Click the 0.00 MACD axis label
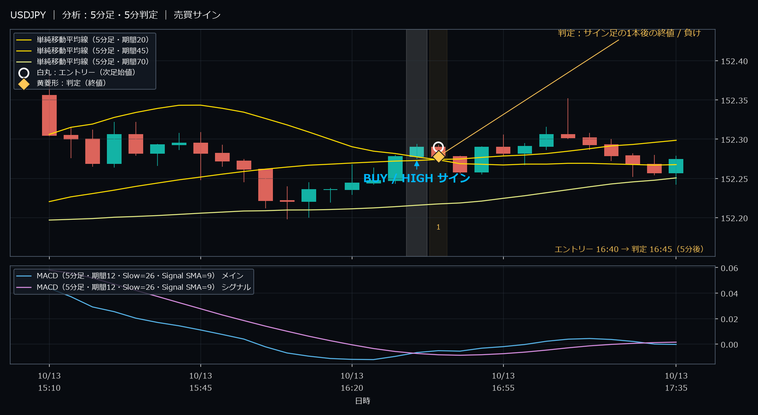 pyautogui.click(x=729, y=345)
